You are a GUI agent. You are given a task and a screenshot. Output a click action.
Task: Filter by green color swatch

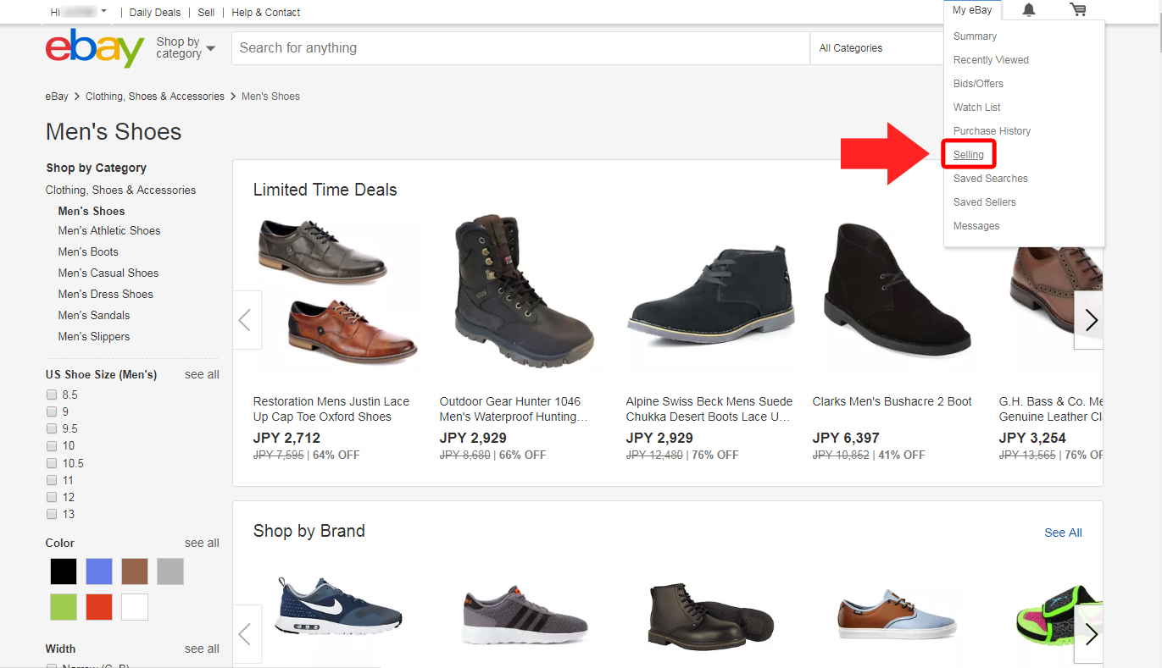point(63,607)
